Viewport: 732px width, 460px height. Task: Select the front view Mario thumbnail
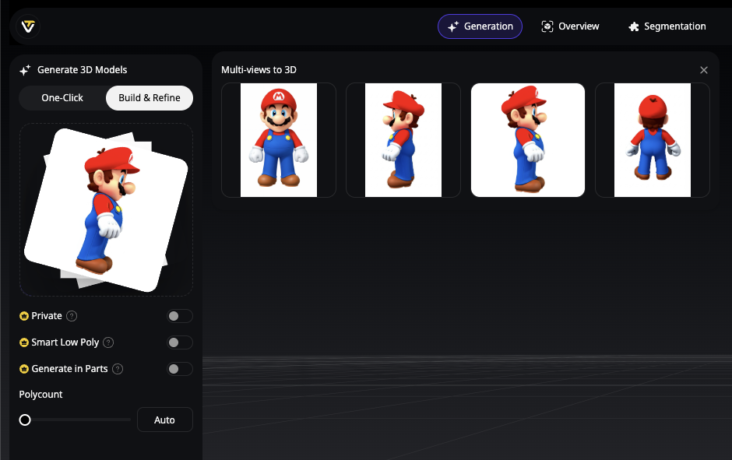(x=279, y=140)
